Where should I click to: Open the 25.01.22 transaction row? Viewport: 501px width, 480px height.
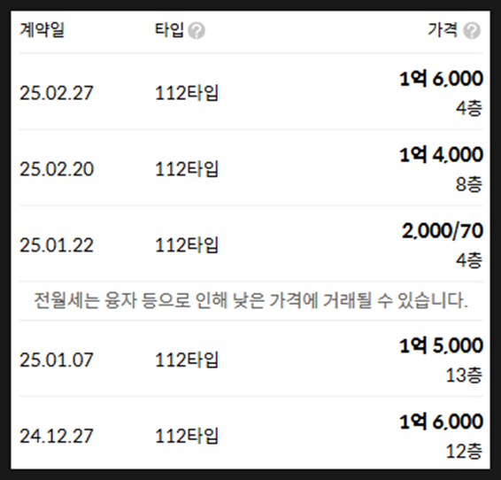[250, 244]
